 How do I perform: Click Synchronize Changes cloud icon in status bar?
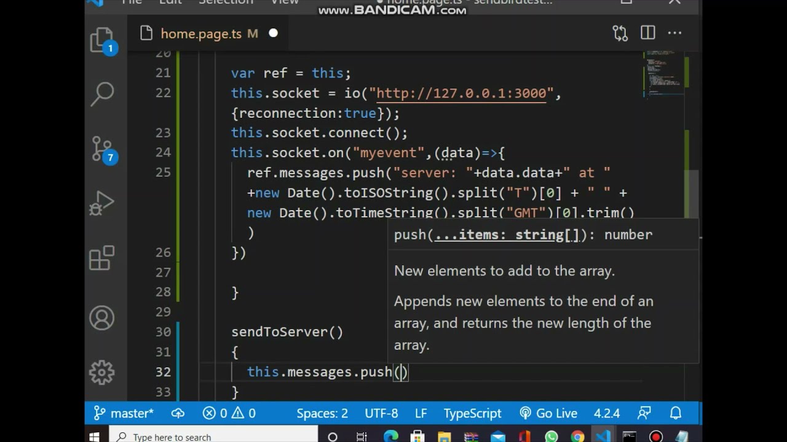[x=178, y=413]
